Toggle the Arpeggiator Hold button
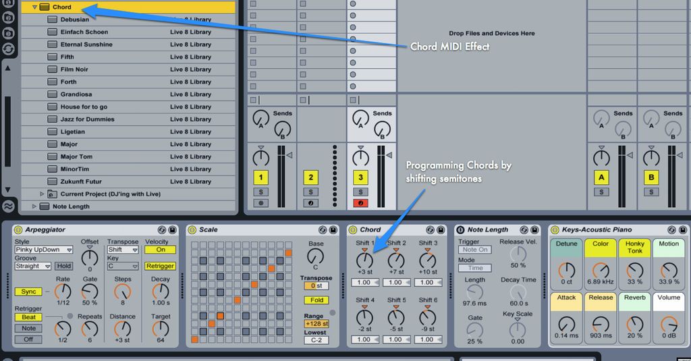Image resolution: width=691 pixels, height=361 pixels. (x=64, y=267)
